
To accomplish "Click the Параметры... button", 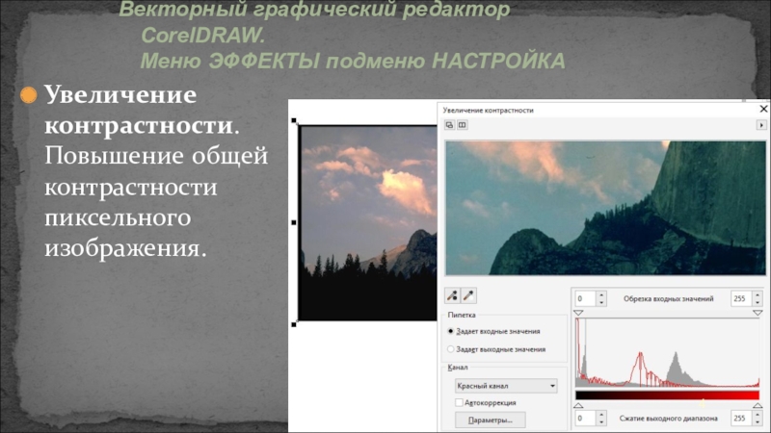I will (491, 420).
